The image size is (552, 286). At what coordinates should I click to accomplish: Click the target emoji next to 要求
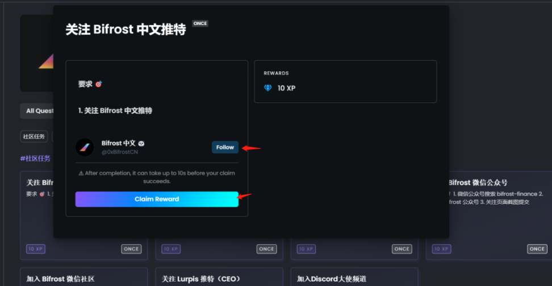[98, 84]
